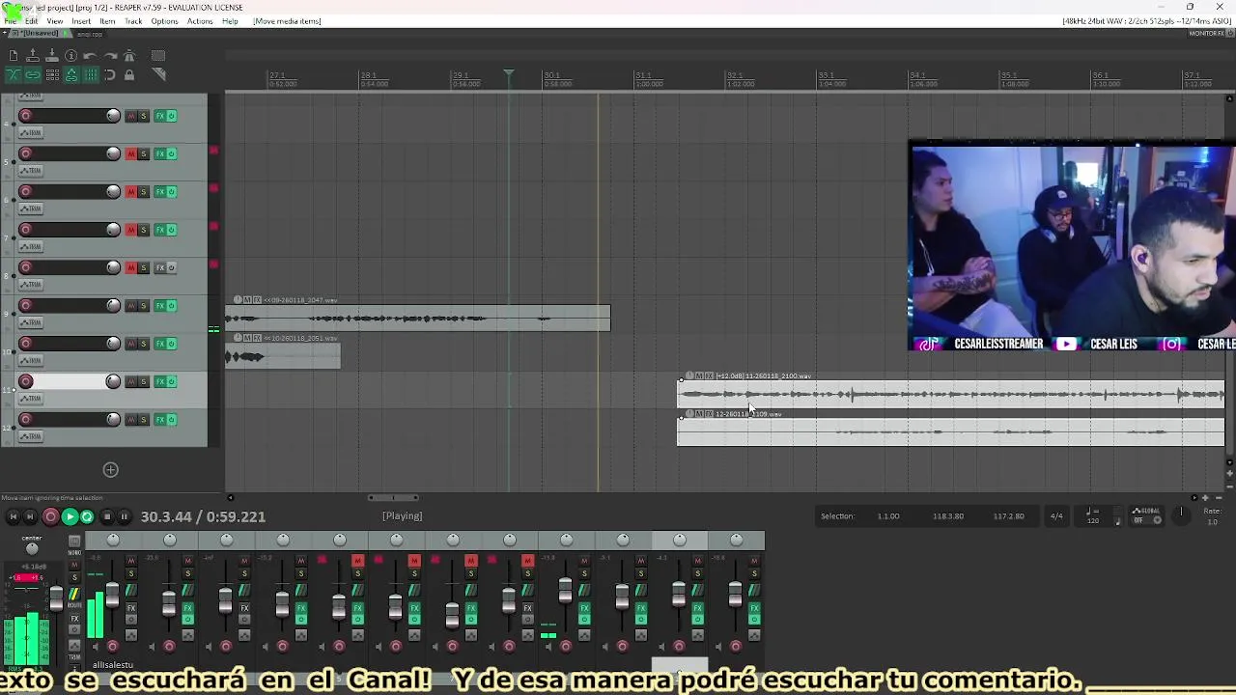Enable the bypassed FX on track 8

point(172,268)
